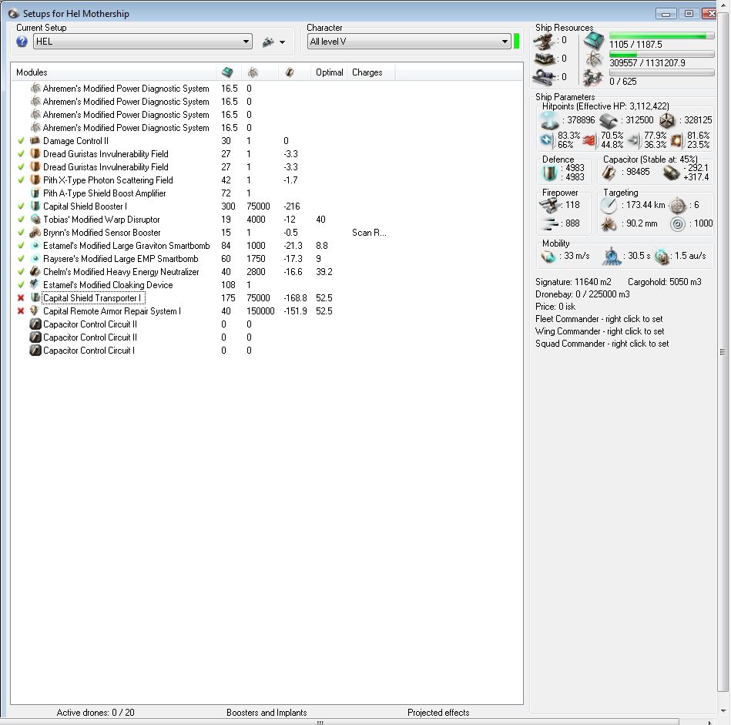Click the warp speed icon beside 1.5 au/s
731x725 pixels.
[662, 257]
